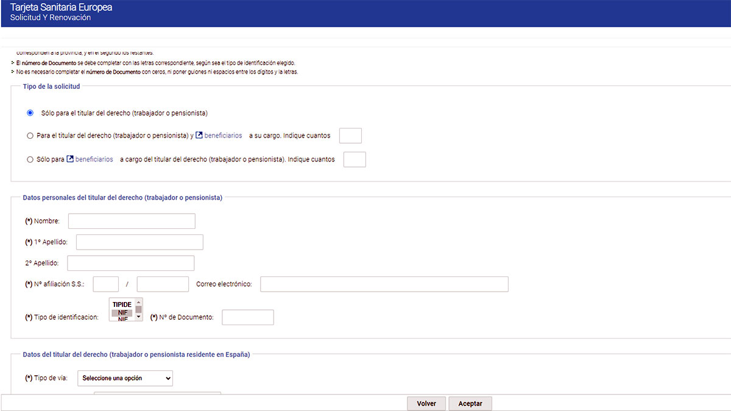Select radio Sólo para beneficiarios

tap(30, 159)
